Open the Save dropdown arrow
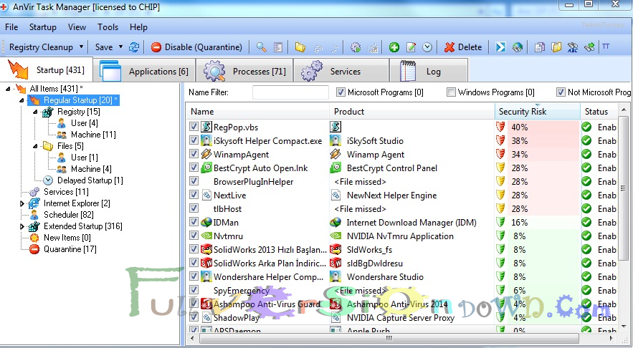Screen dimensions: 633x348 [x=120, y=47]
